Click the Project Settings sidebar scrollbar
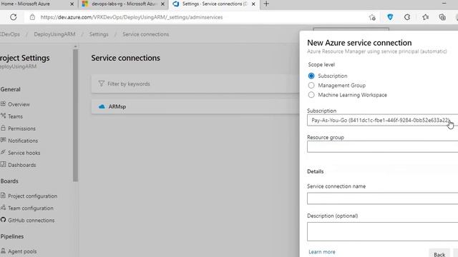The height and width of the screenshot is (257, 458). (75, 115)
